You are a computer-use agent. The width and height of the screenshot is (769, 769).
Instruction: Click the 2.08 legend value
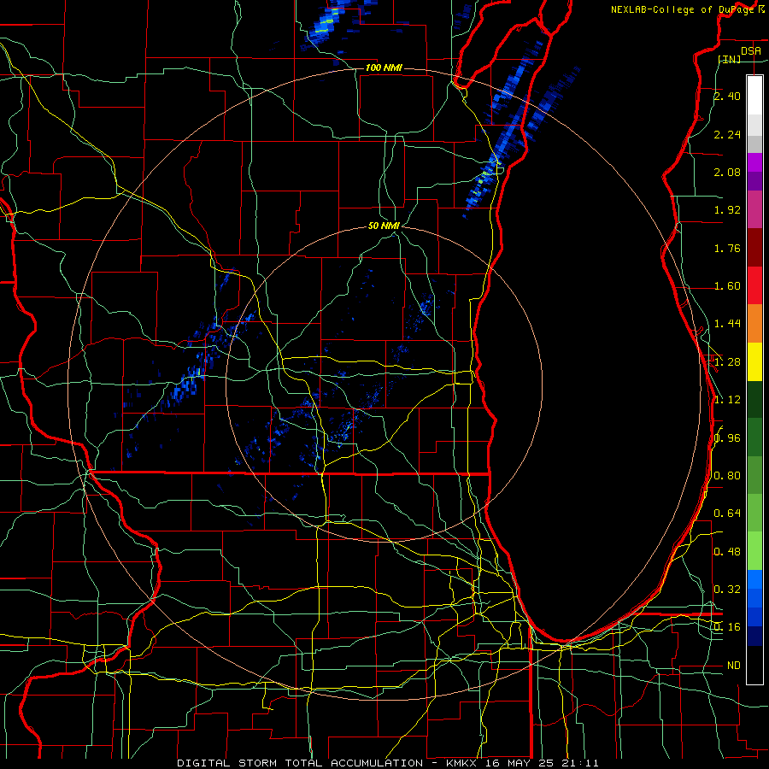click(x=727, y=172)
